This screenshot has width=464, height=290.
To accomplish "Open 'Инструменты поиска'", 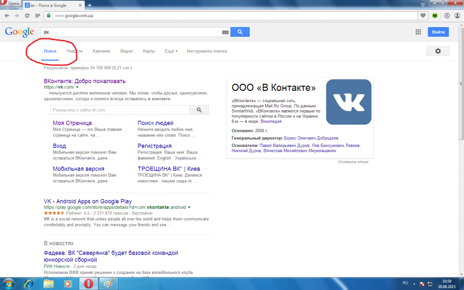I will [x=207, y=51].
